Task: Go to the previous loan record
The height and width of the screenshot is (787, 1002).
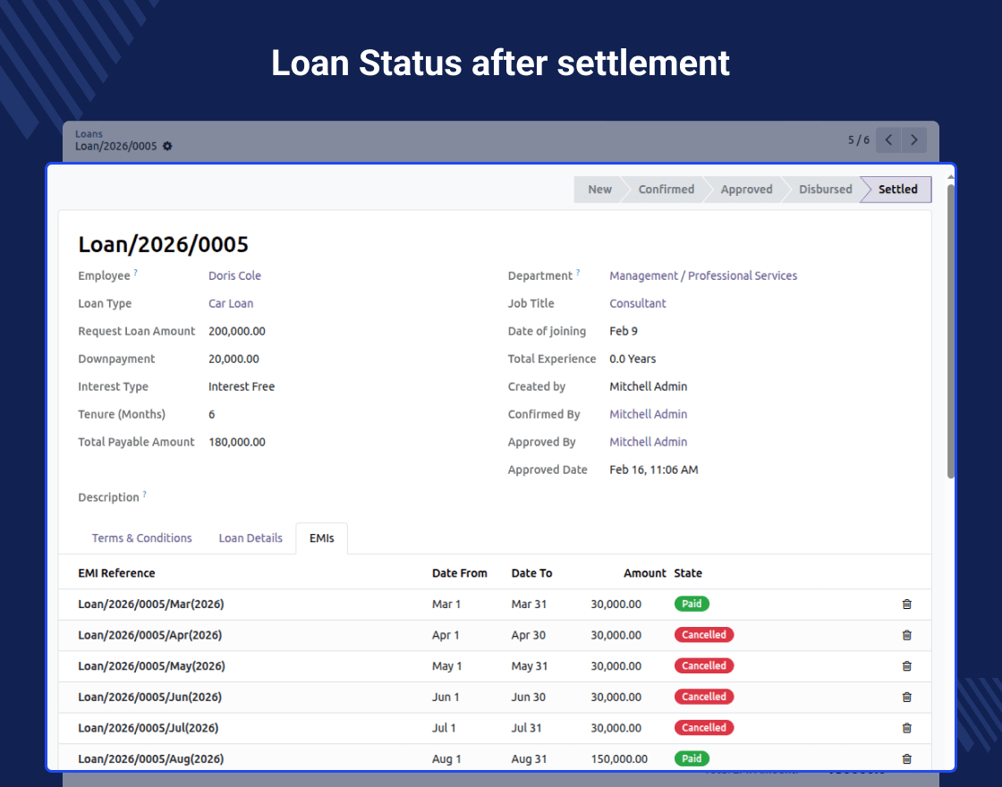Action: [888, 140]
